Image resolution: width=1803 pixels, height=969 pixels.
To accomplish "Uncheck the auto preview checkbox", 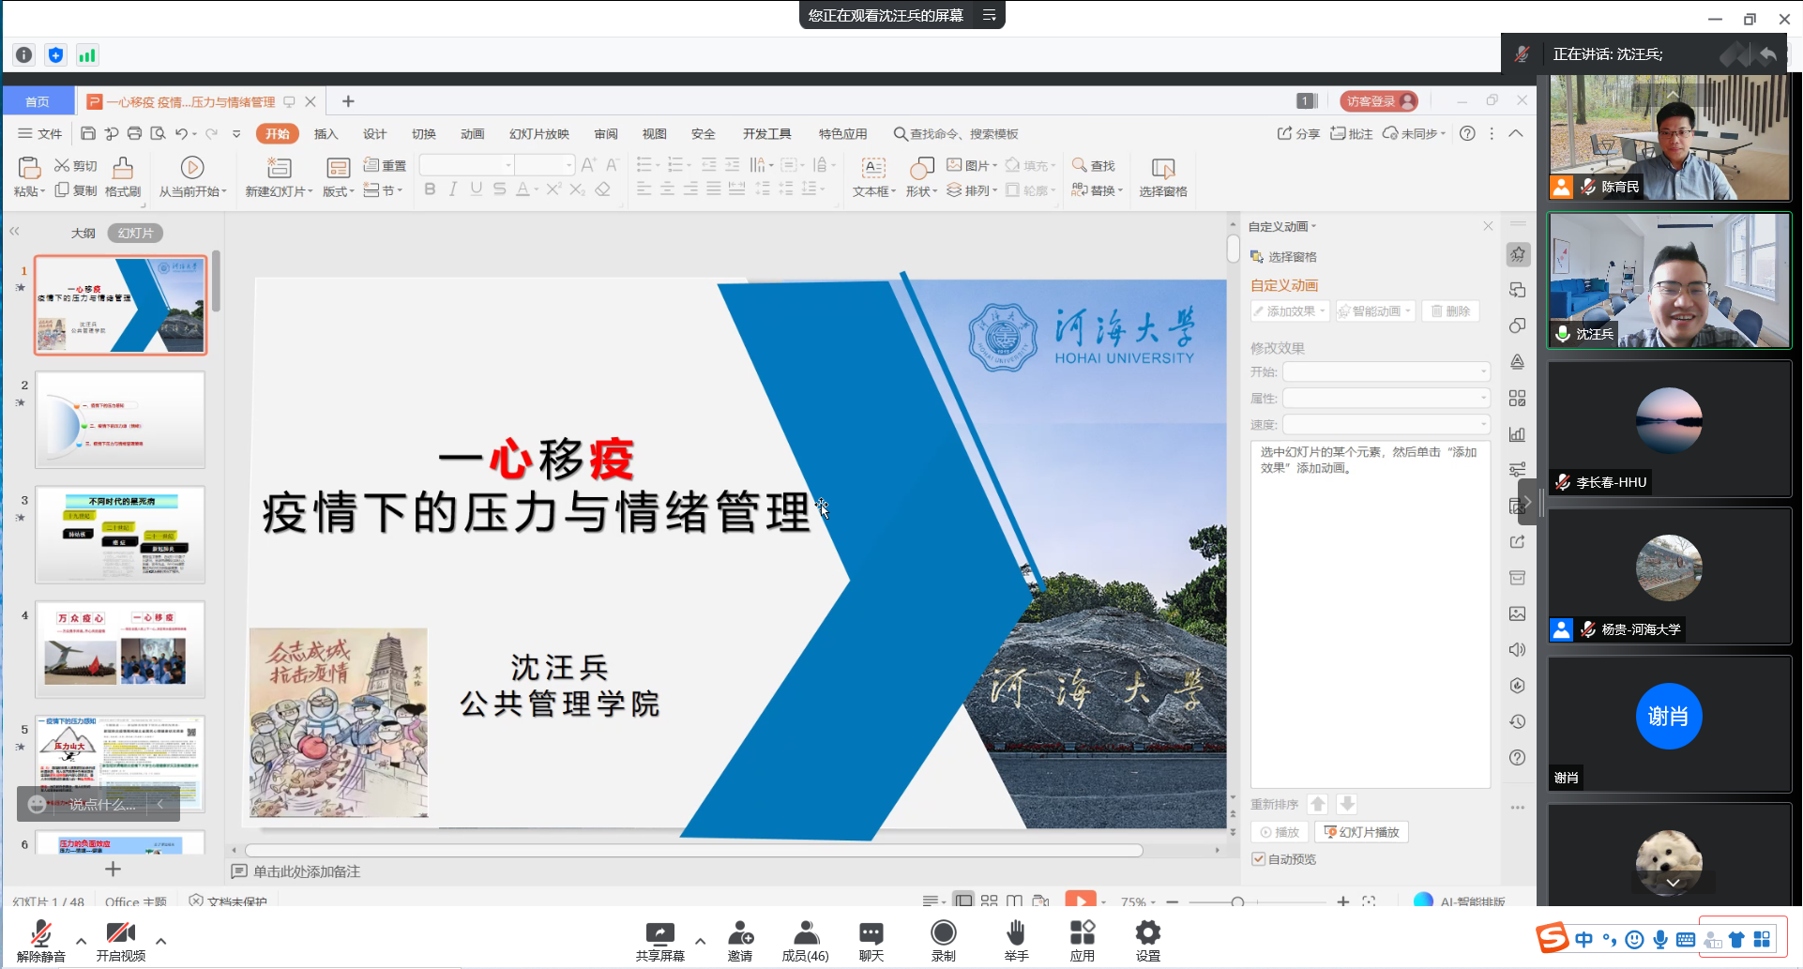I will pos(1258,859).
